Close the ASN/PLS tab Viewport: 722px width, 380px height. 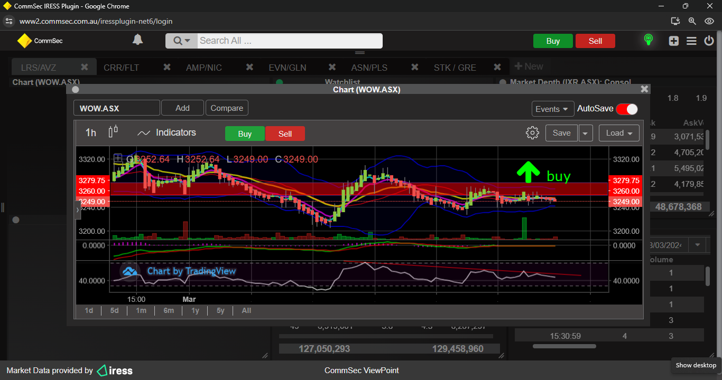click(x=415, y=67)
